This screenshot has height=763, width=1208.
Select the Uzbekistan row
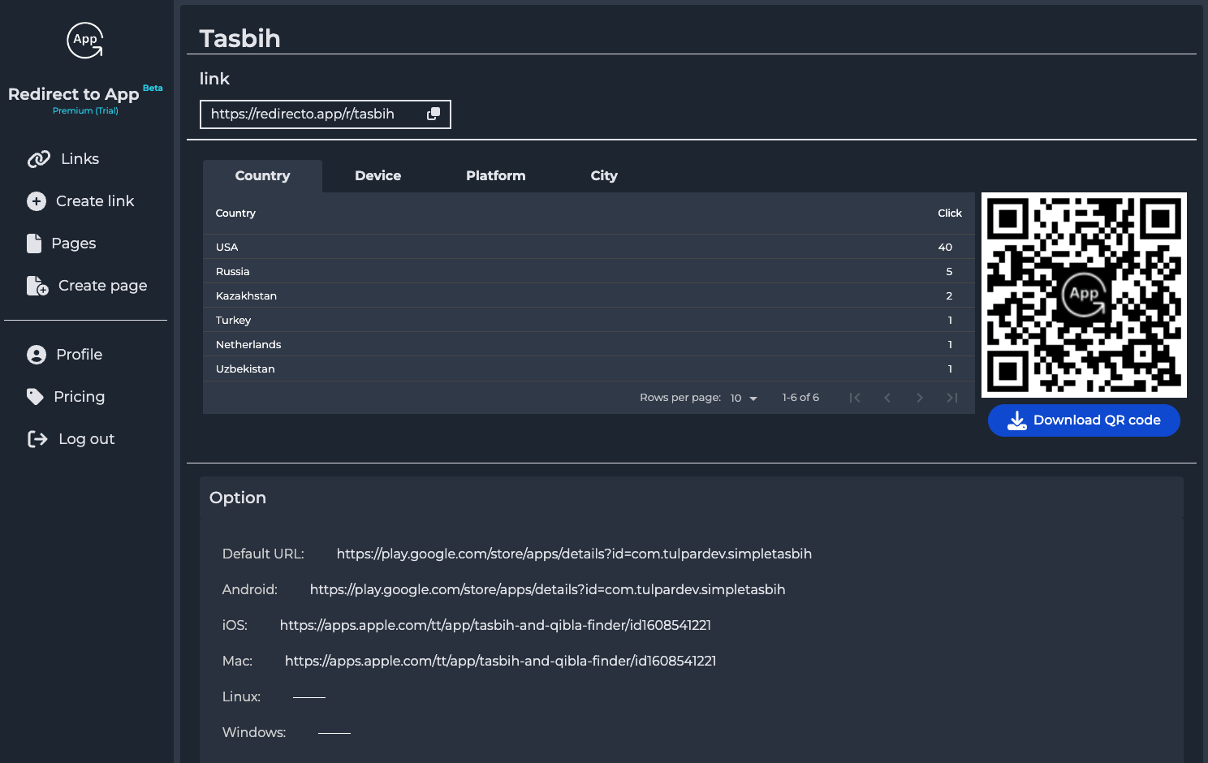coord(589,369)
